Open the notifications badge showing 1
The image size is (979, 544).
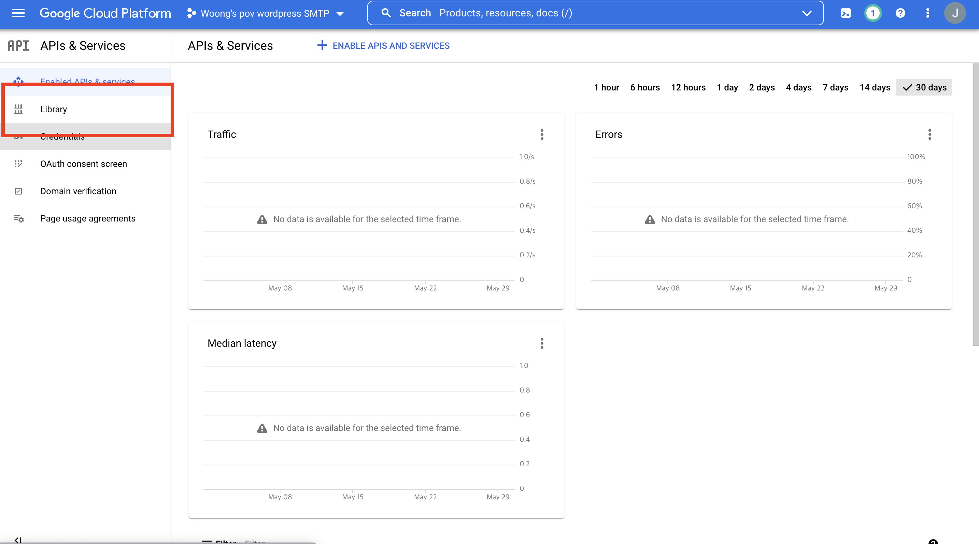pyautogui.click(x=872, y=13)
